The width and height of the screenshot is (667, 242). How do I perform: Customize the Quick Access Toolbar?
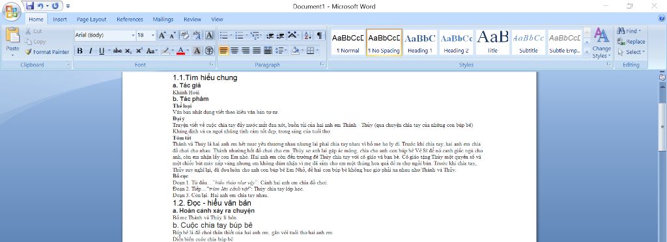click(x=68, y=6)
